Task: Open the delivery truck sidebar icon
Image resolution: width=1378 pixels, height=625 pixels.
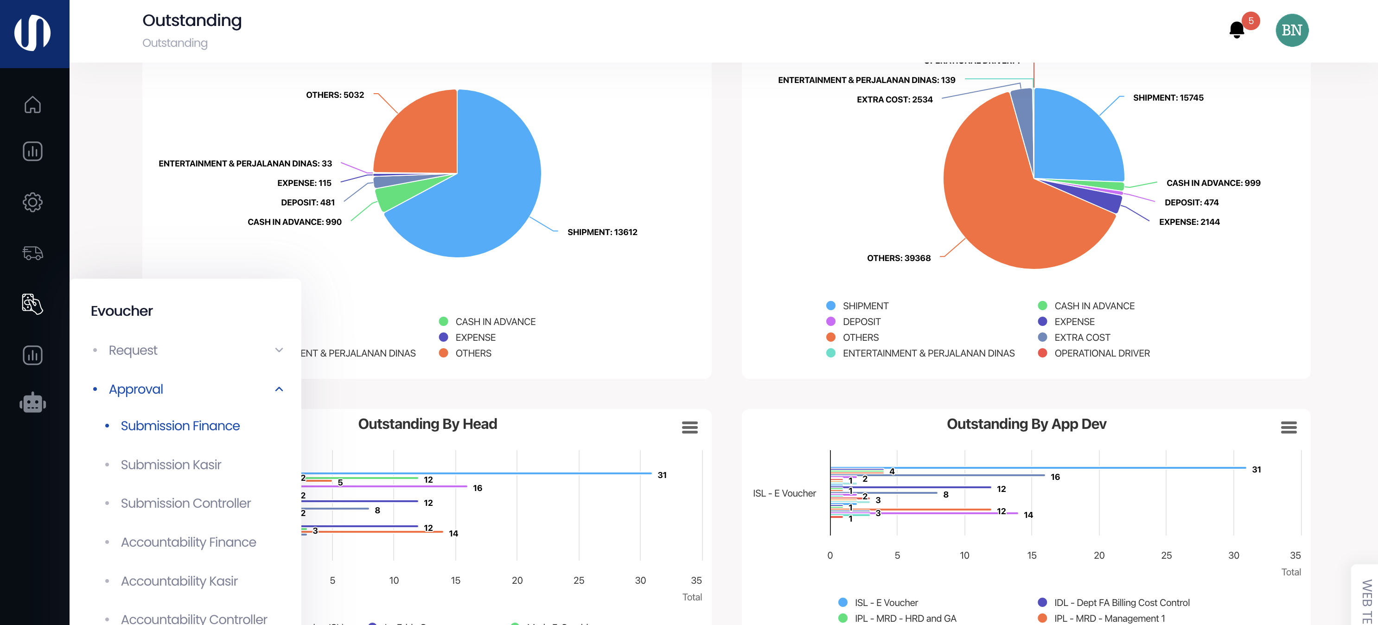Action: [32, 253]
